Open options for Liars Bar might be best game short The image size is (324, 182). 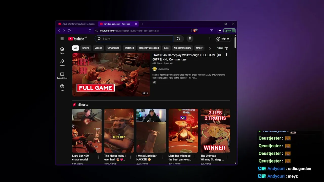click(x=195, y=157)
